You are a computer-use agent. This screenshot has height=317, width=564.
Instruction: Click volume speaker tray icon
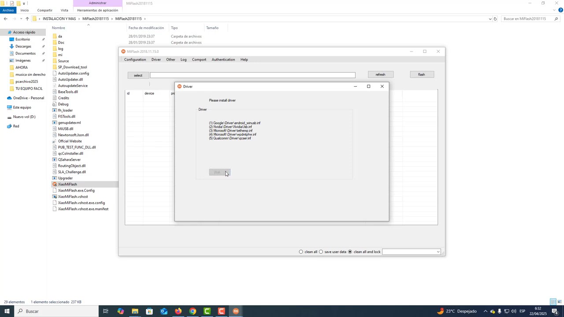pyautogui.click(x=514, y=311)
